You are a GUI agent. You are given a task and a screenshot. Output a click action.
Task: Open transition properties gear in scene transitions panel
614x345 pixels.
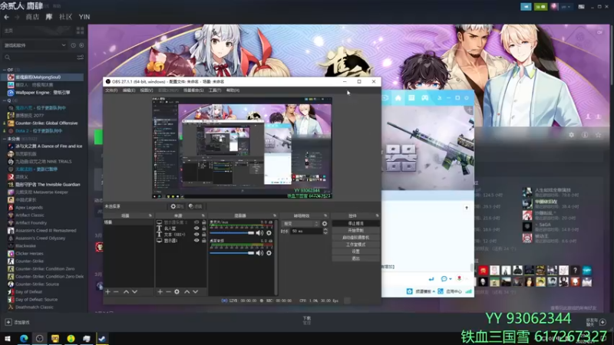pyautogui.click(x=324, y=224)
